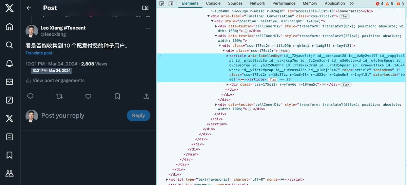Screen dimensions: 407x185
Task: Click the Reply button
Action: (138, 115)
